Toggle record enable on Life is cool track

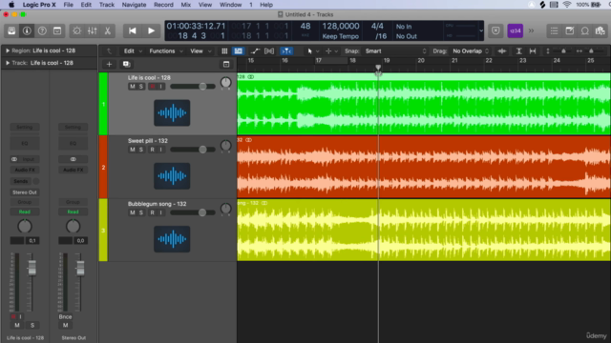pyautogui.click(x=152, y=87)
